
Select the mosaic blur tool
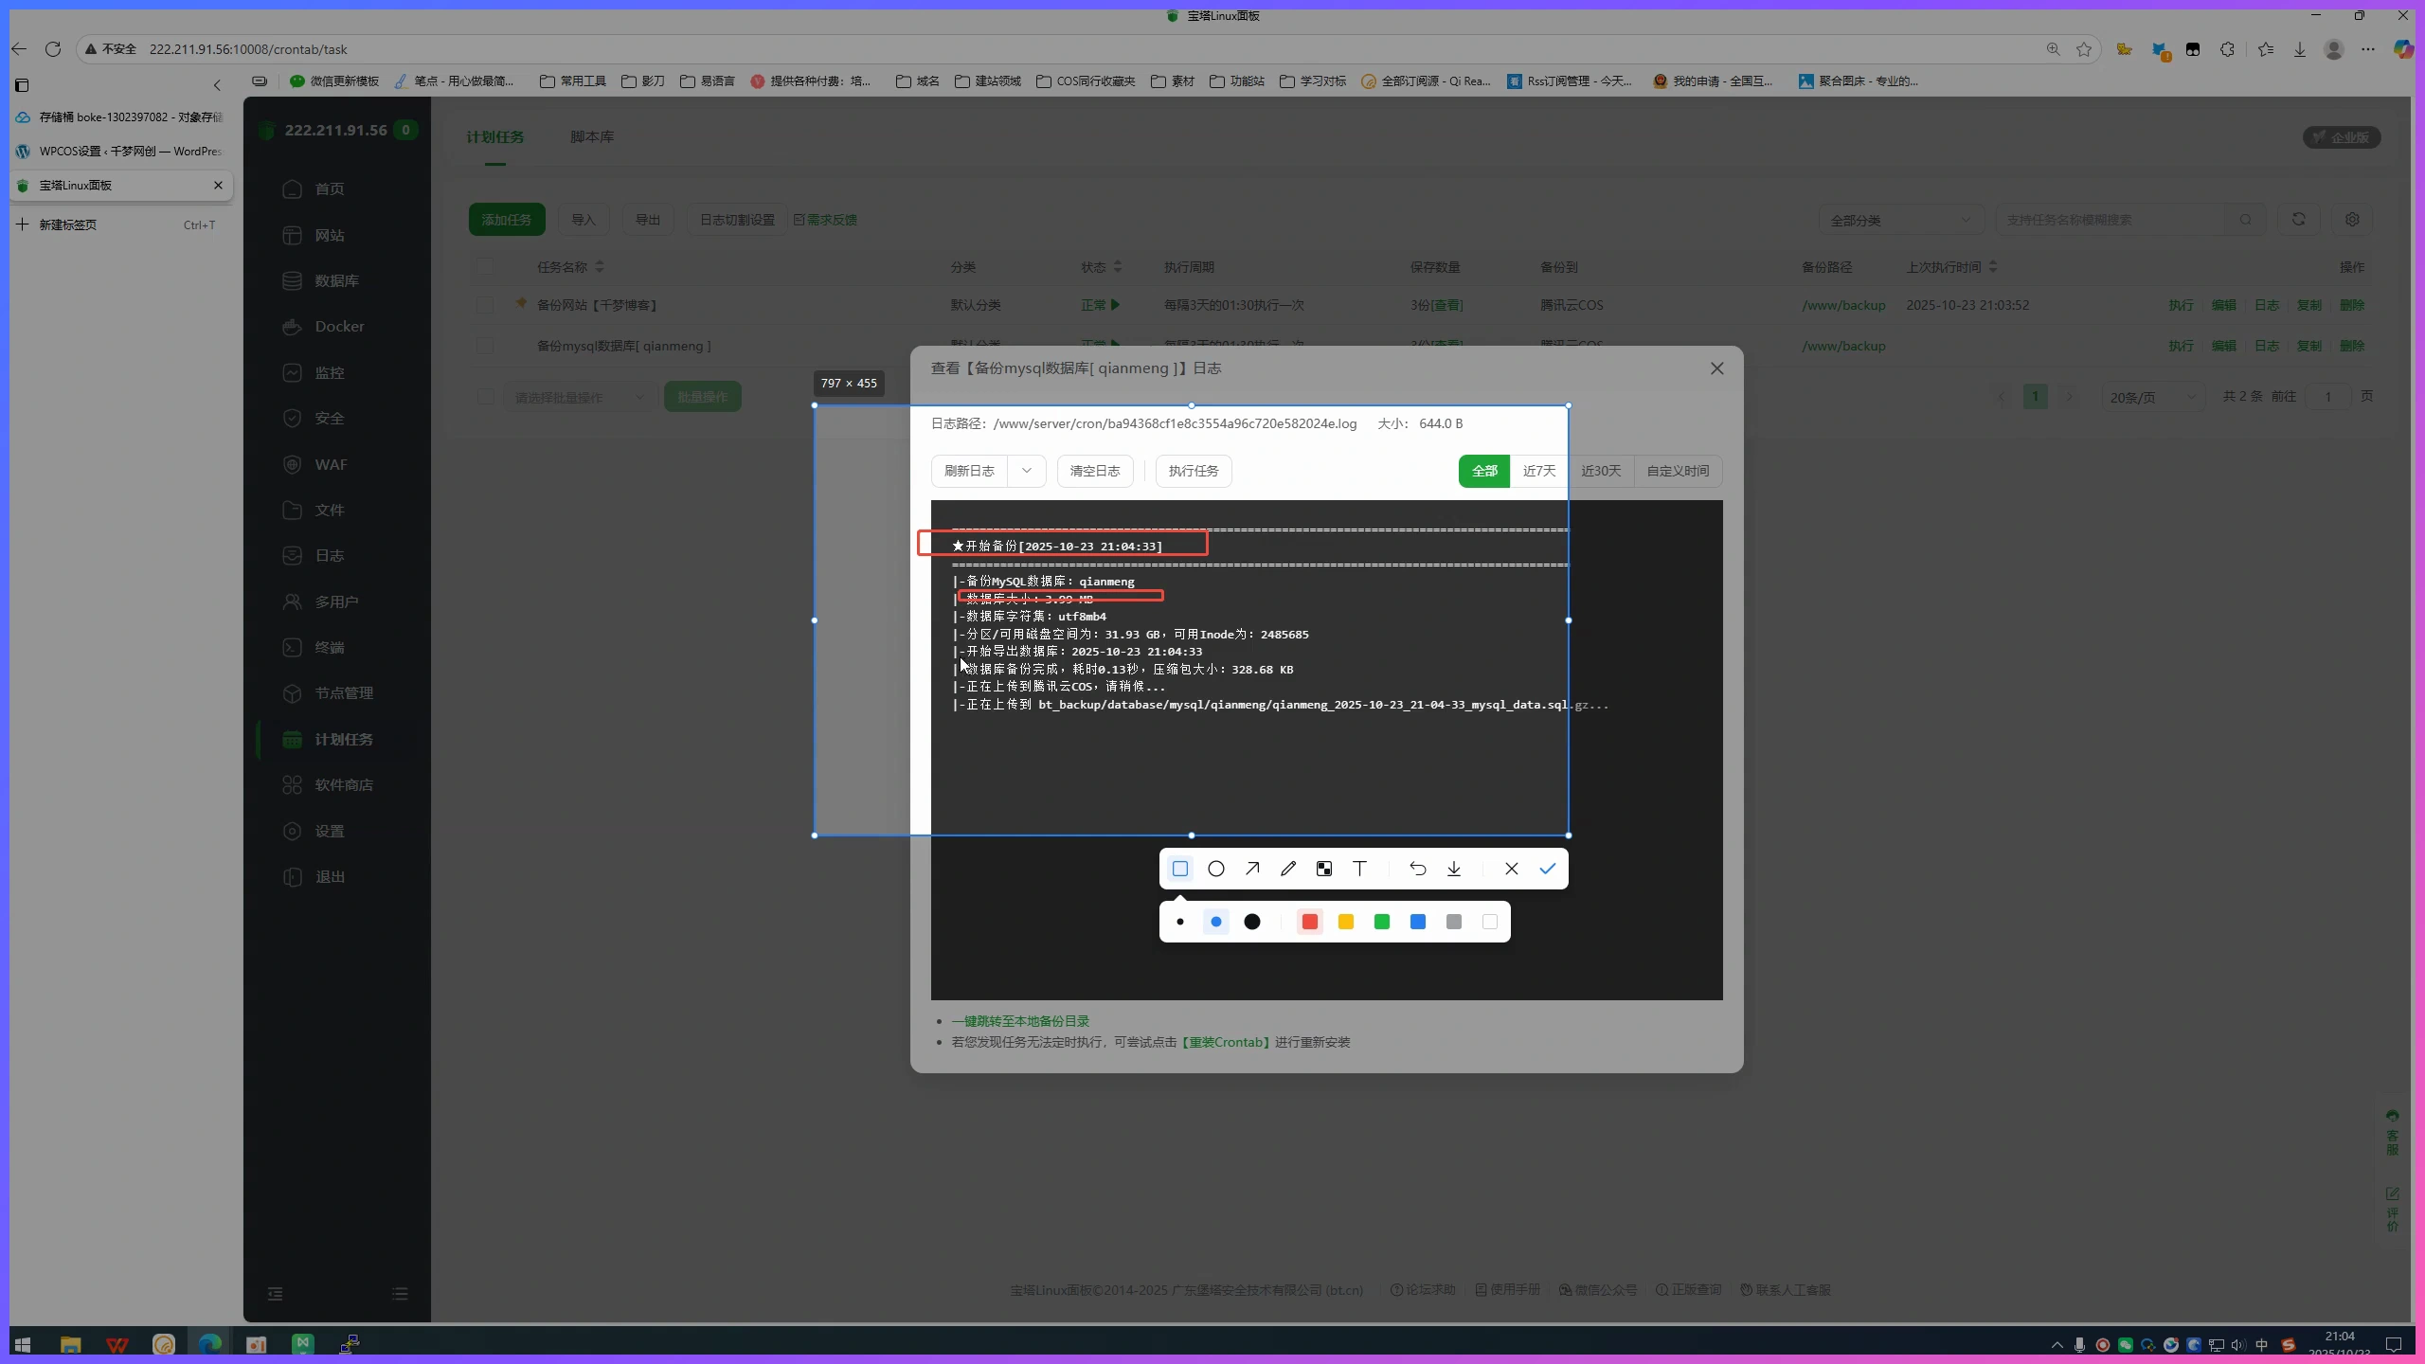(1324, 869)
